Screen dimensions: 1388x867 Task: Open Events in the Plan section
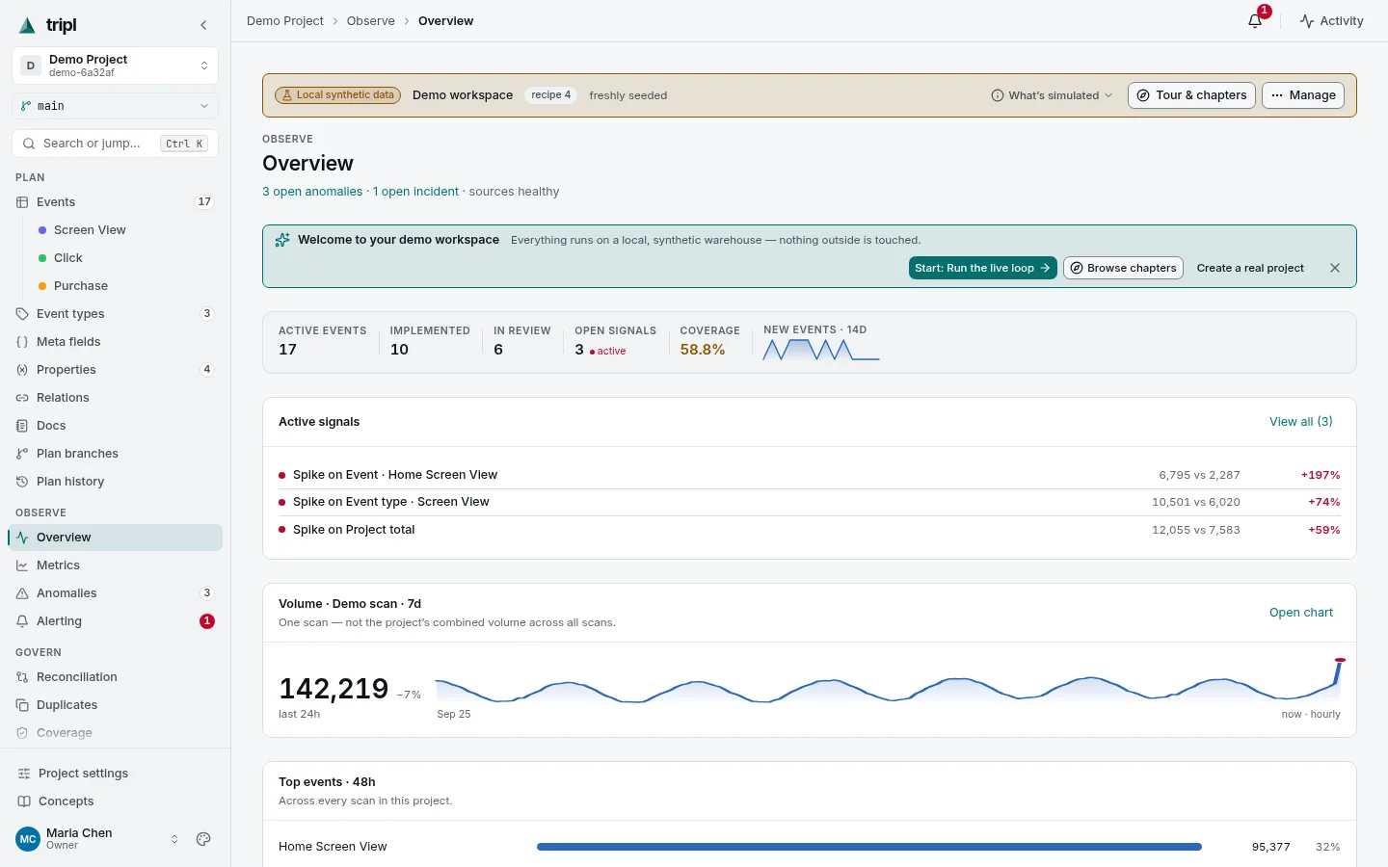(115, 202)
